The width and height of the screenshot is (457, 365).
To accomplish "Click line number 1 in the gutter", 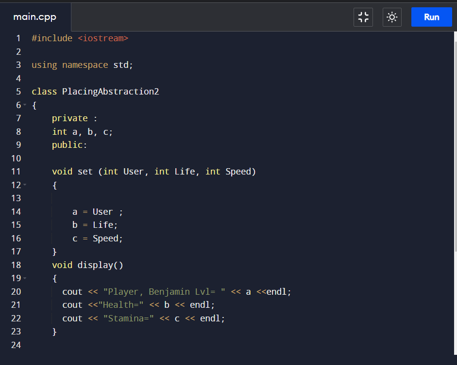I will coord(18,38).
